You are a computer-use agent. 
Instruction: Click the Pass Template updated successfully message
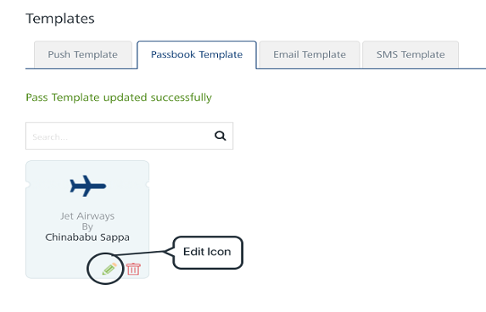coord(119,97)
